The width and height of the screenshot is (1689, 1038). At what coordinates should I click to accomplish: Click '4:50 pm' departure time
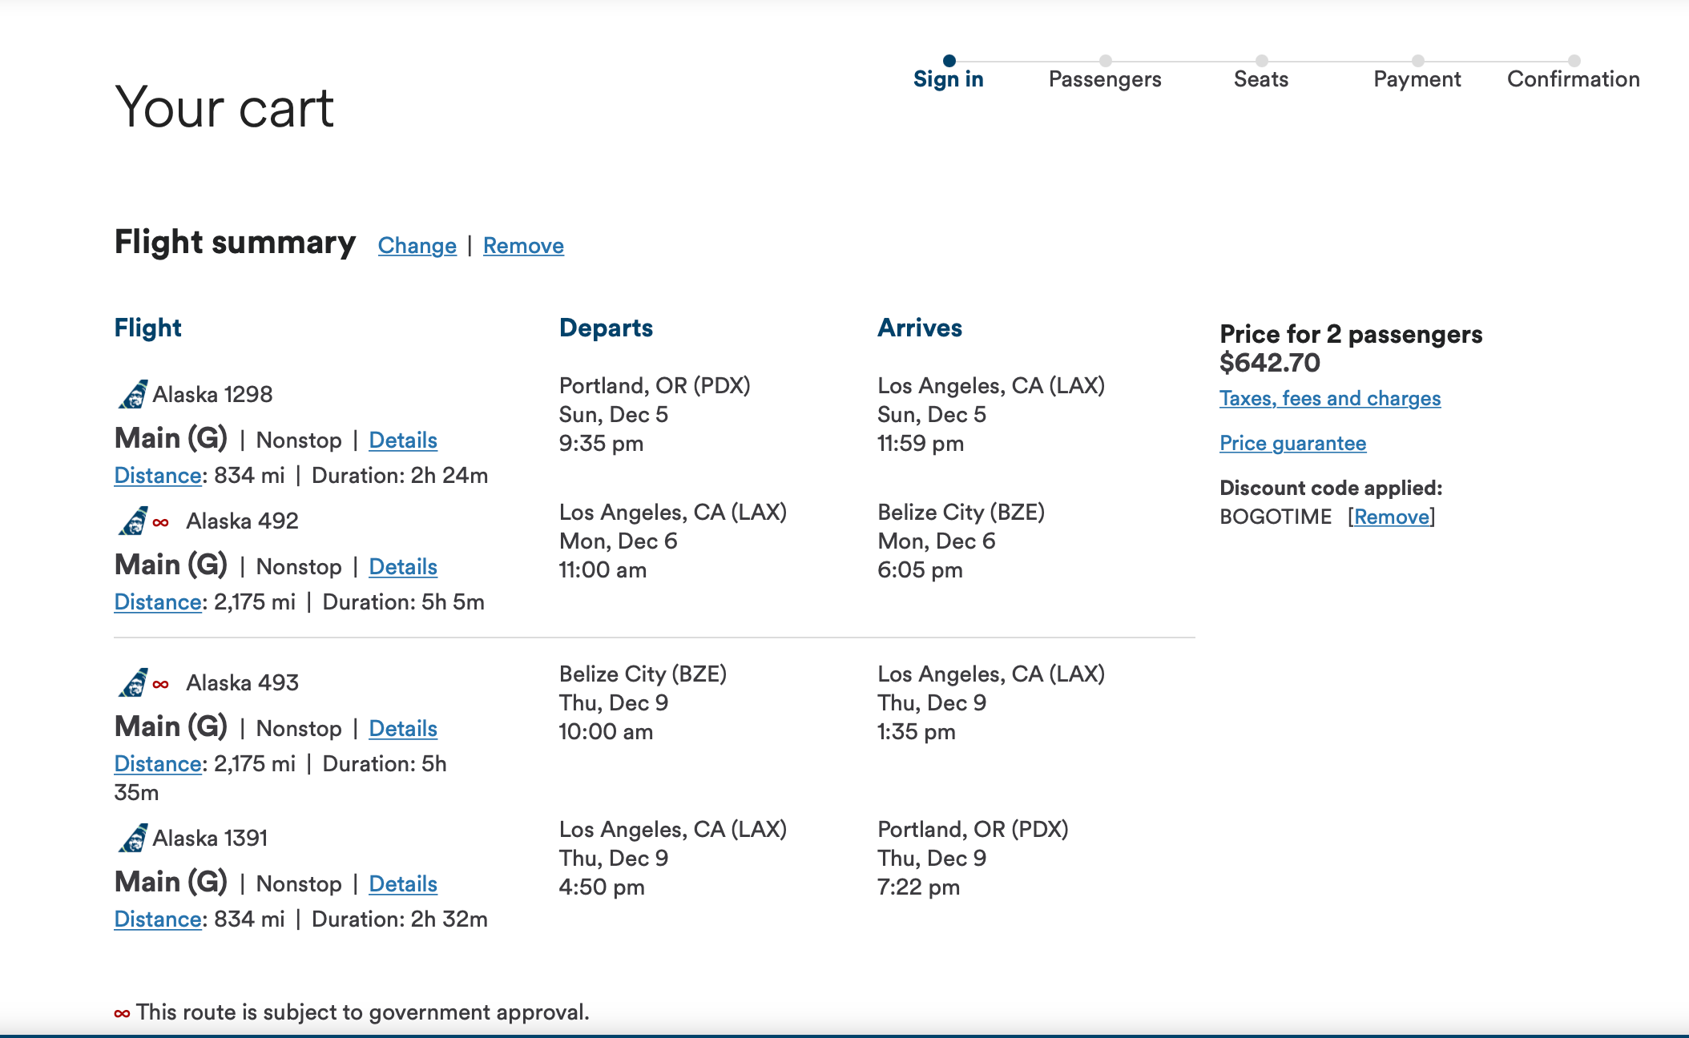[x=602, y=887]
